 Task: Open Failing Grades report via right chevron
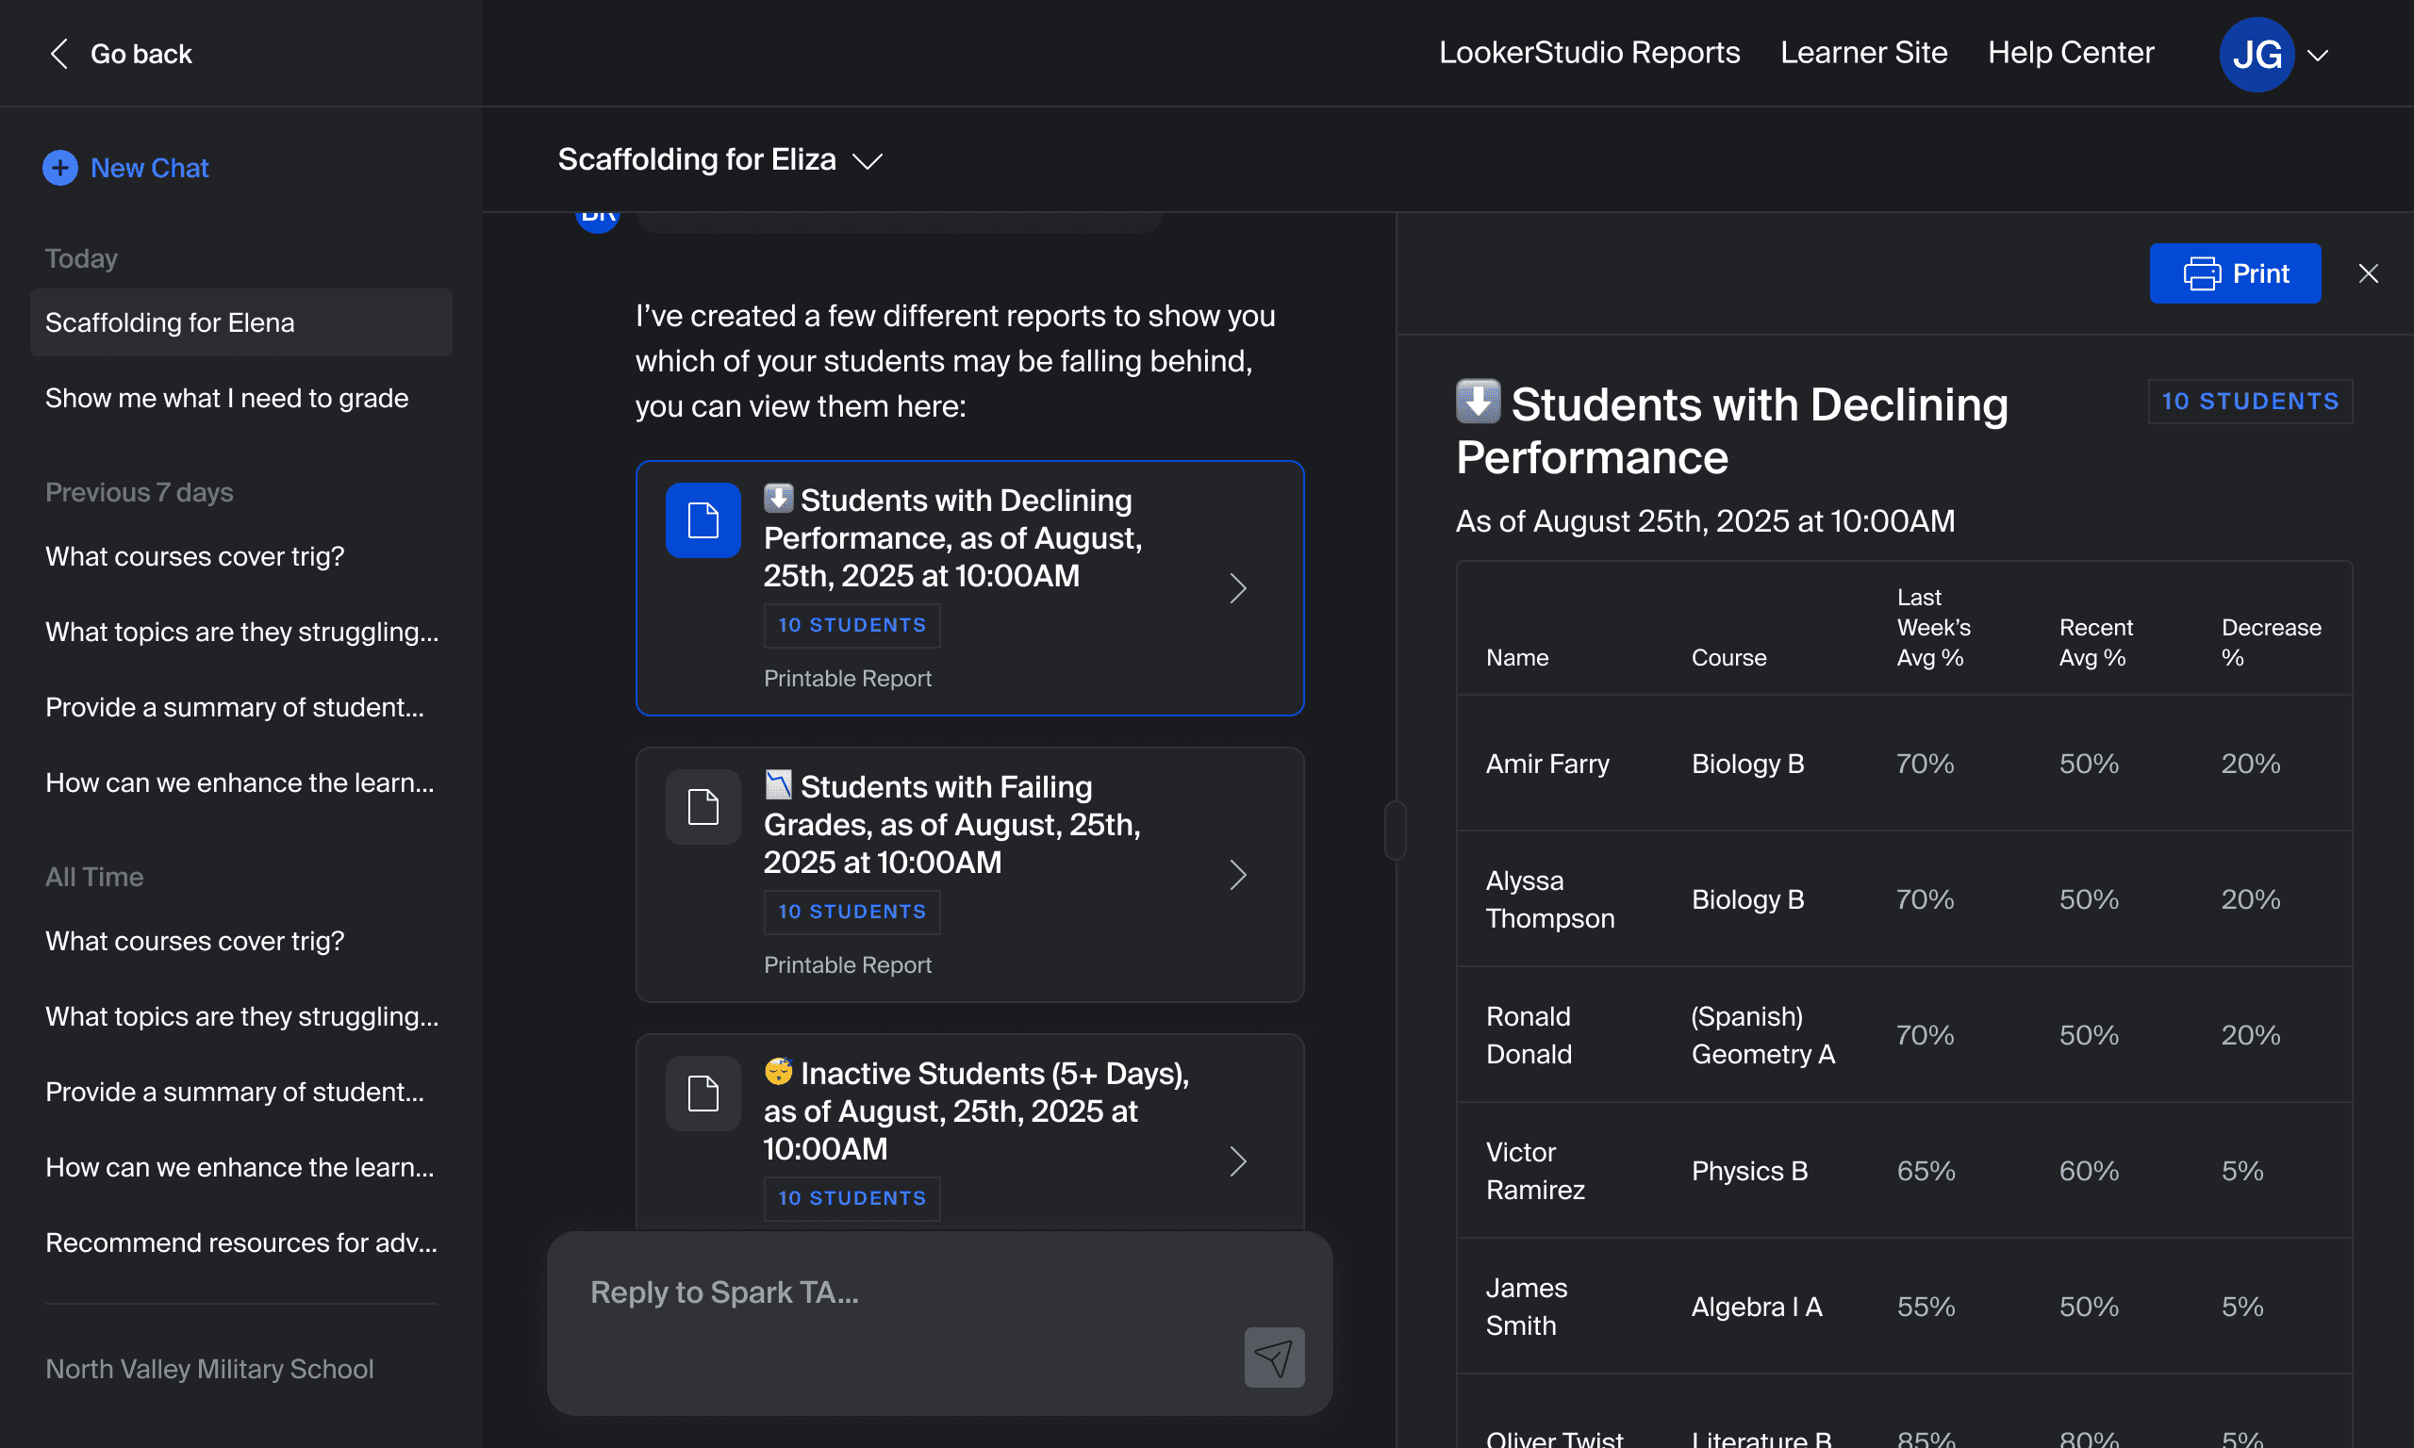pyautogui.click(x=1237, y=875)
